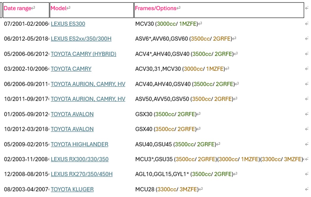
Task: Follow the LEXUS RX300/330/350 link
Action: pos(79,159)
